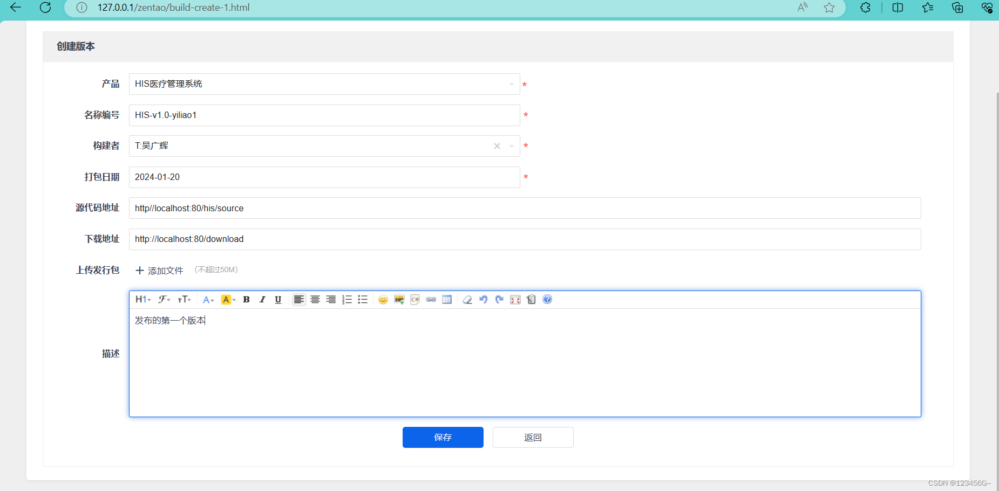Click the download address field
The height and width of the screenshot is (491, 999).
[525, 239]
